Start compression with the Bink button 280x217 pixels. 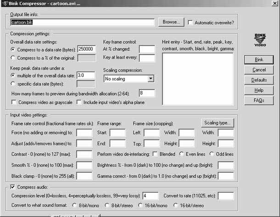coord(259,60)
